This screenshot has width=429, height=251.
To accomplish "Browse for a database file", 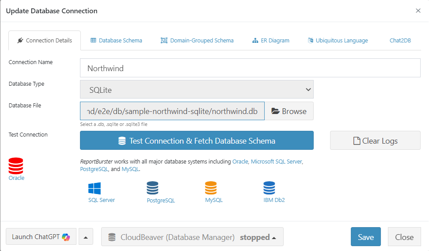I will [x=289, y=111].
